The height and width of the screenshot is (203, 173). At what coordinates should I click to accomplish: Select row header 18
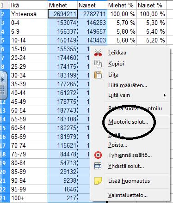[5, 154]
